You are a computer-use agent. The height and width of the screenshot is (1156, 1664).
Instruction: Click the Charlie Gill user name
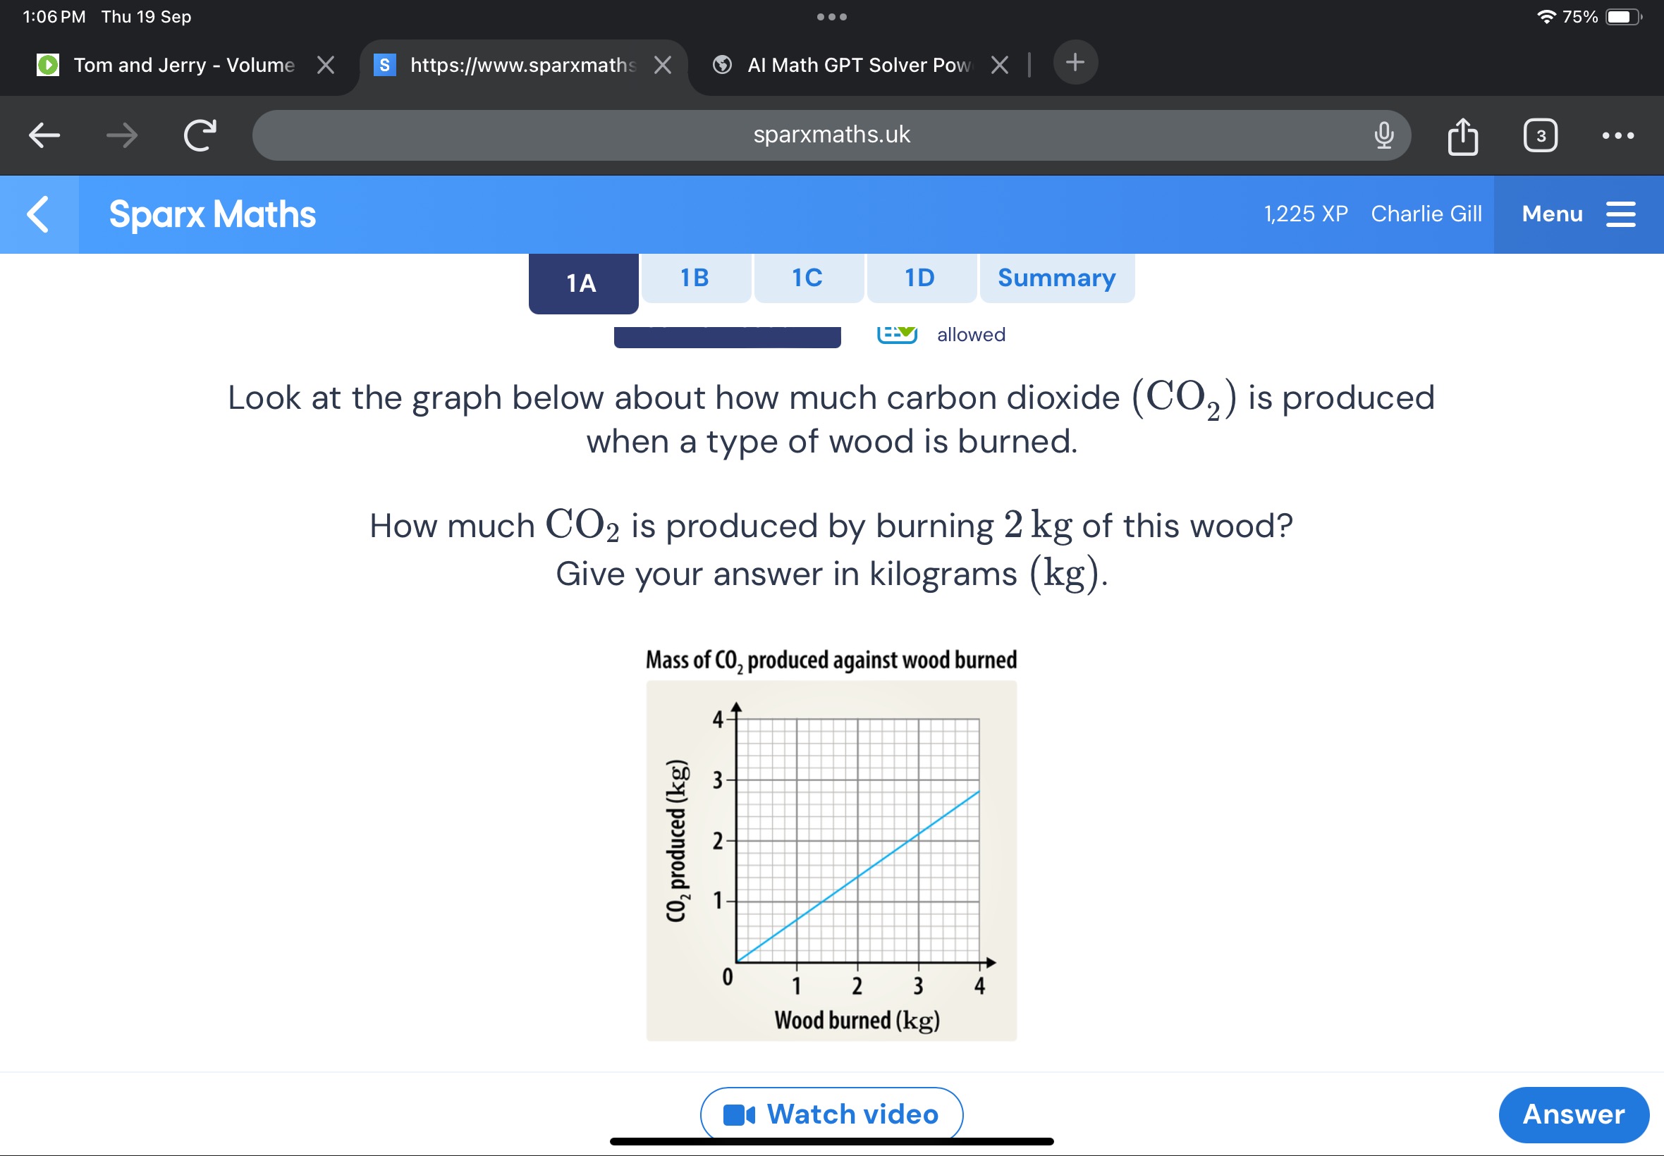[x=1426, y=214]
